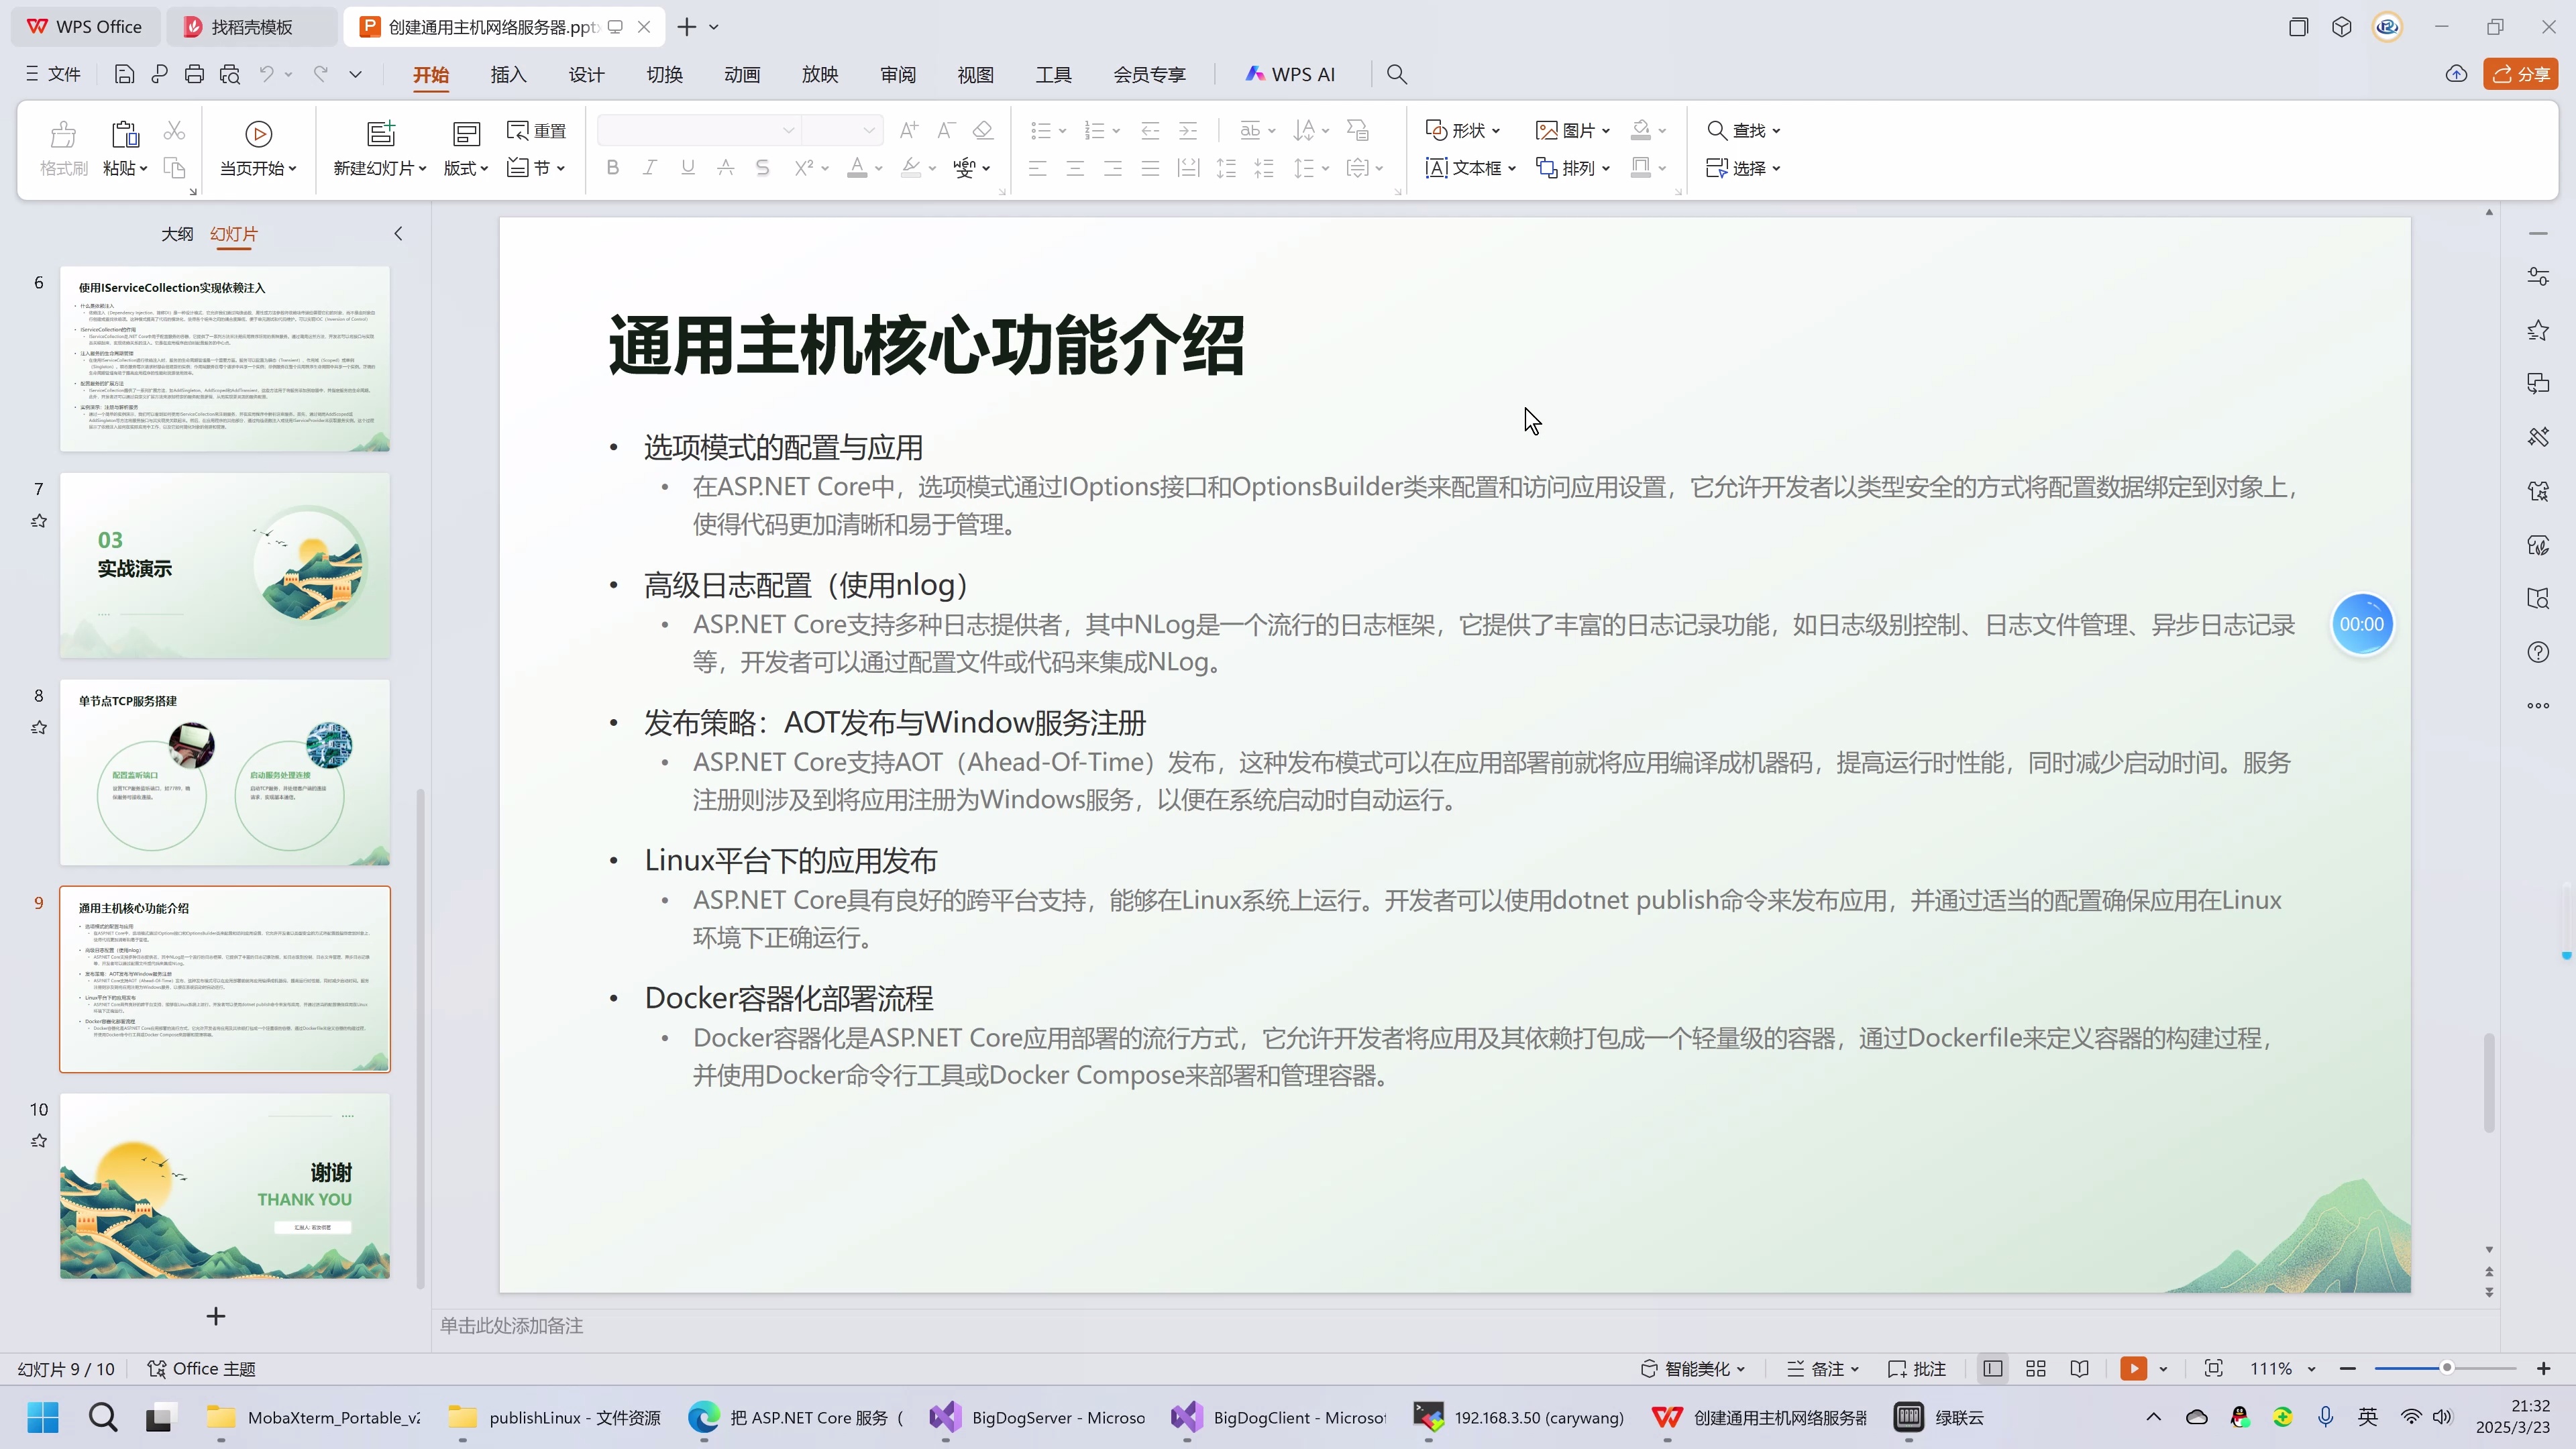Screen dimensions: 2576x1449
Task: Switch to slide sorter view in status bar
Action: tap(2036, 1368)
